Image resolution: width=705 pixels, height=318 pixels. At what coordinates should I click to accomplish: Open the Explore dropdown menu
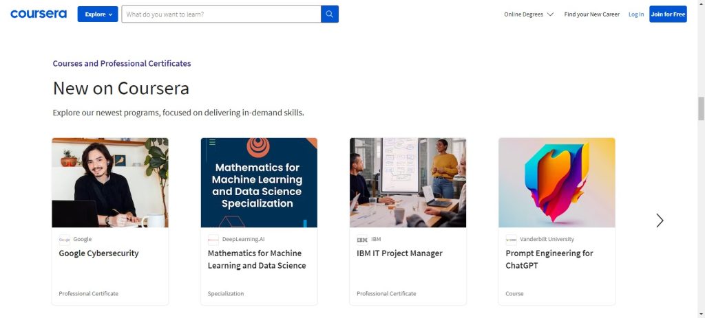click(x=98, y=14)
